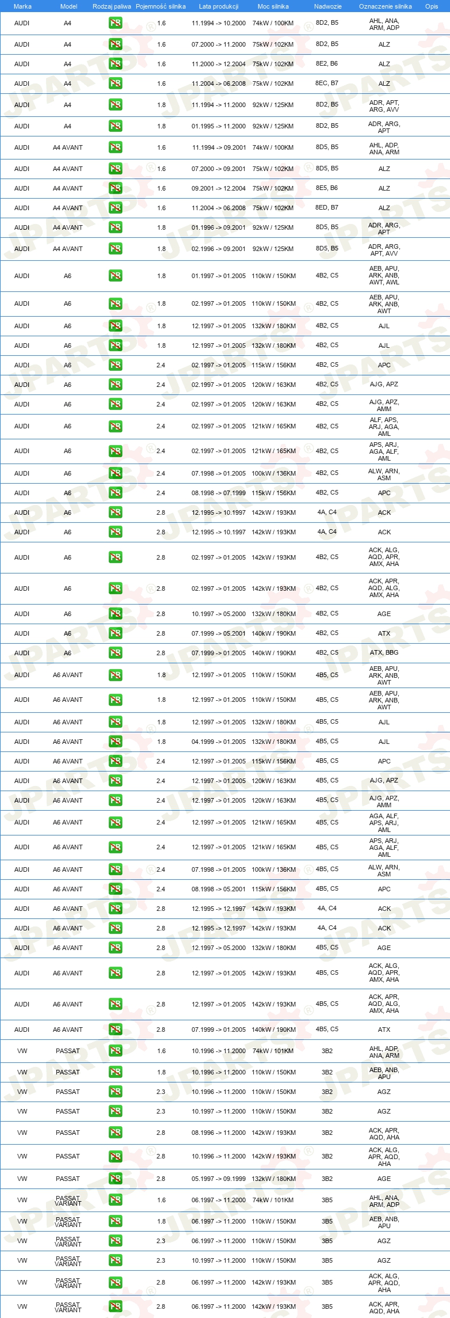Viewport: 450px width, 1318px height.
Task: Click fuel icon for A6 Avant 100kW / 136KM row
Action: pos(115,869)
